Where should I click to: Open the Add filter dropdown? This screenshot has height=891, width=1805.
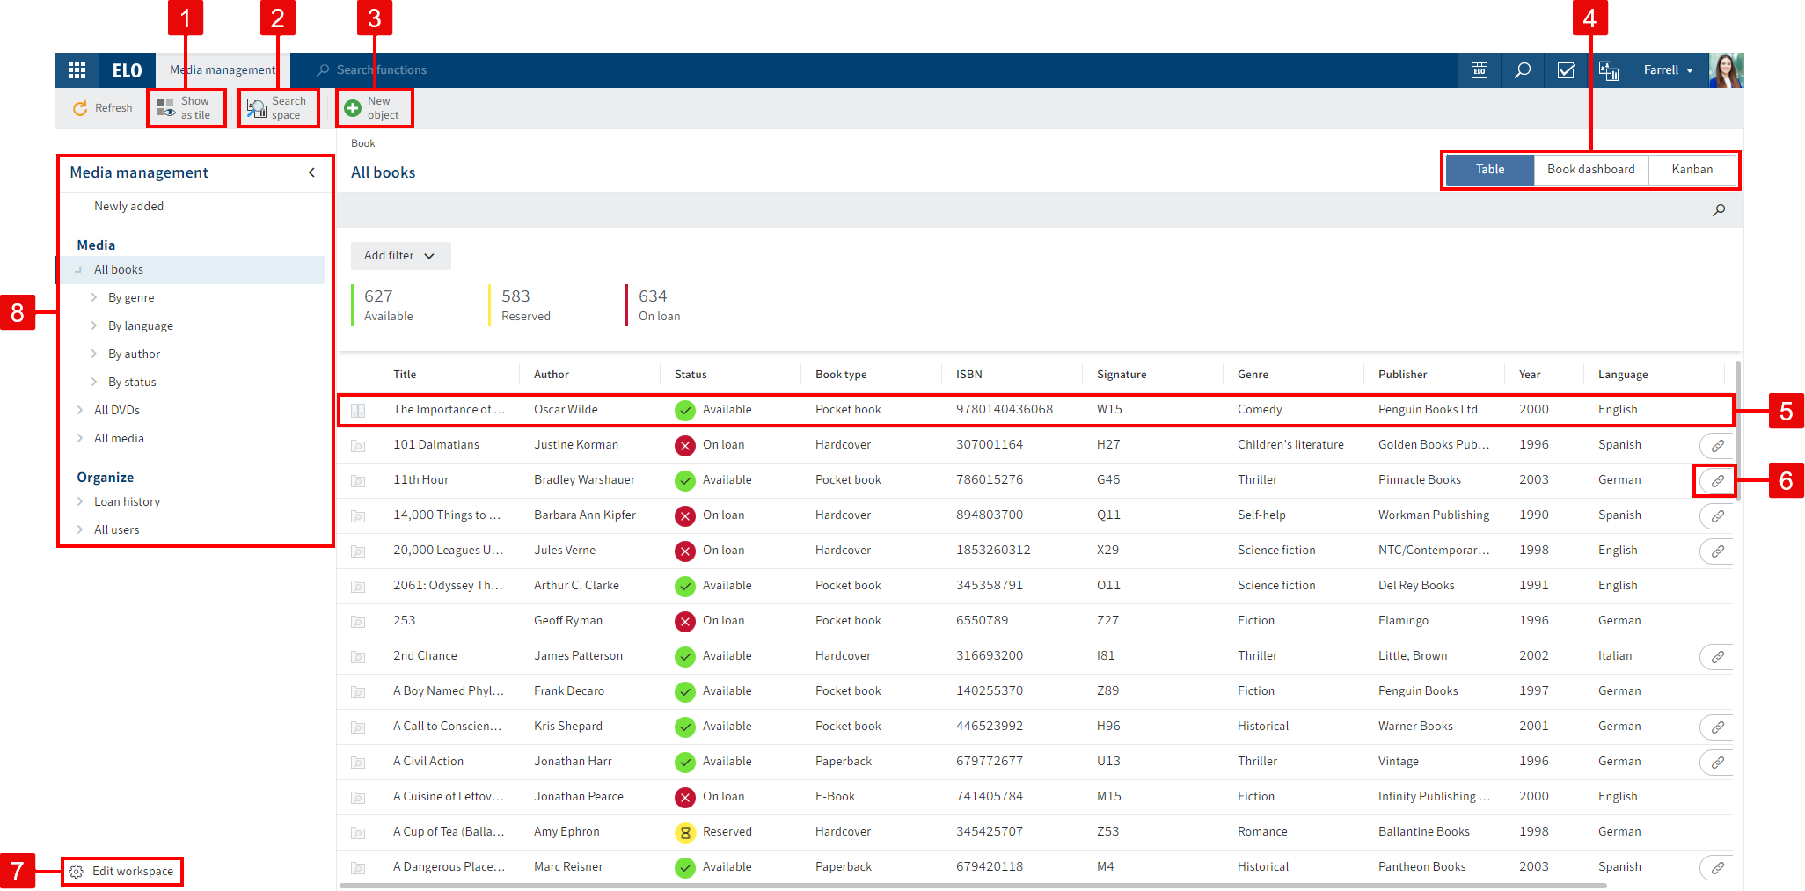point(400,255)
